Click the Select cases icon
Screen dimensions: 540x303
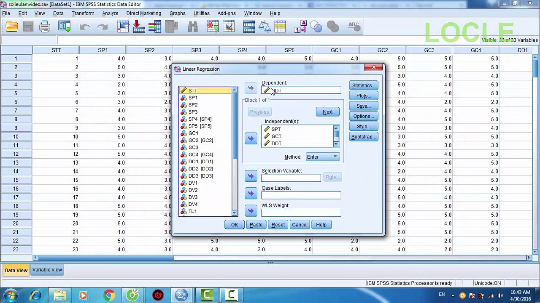tap(281, 27)
